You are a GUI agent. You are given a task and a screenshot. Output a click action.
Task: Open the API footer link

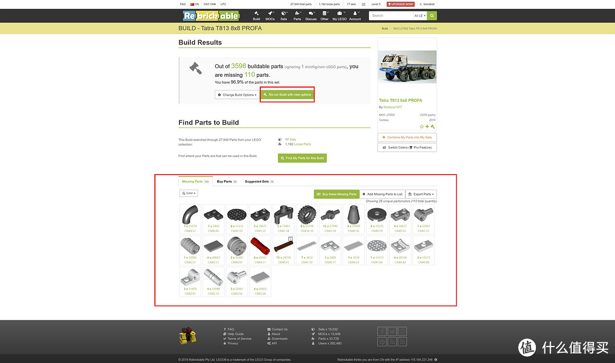coord(274,344)
